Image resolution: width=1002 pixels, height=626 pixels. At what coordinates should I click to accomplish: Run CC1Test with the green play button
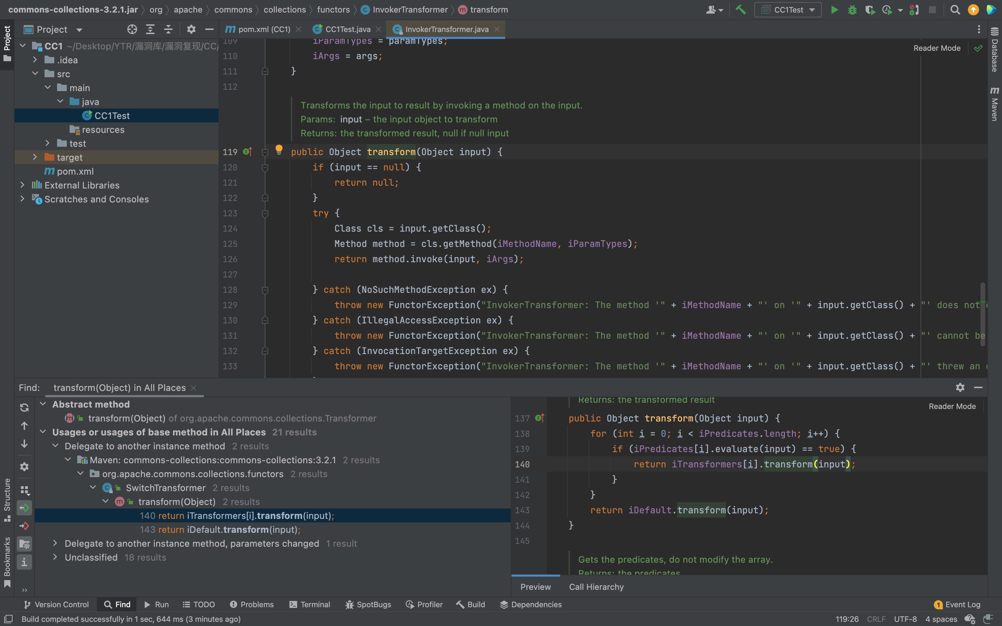point(834,9)
